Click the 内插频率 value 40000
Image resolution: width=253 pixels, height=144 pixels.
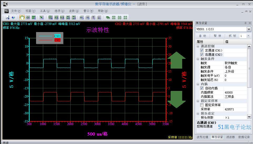pyautogui.click(x=229, y=92)
